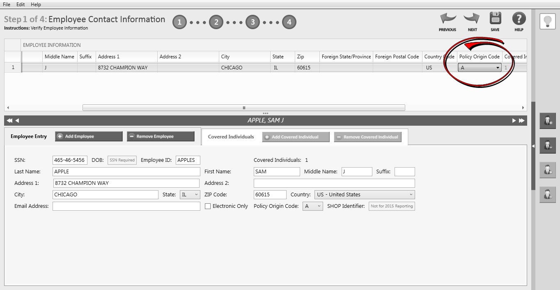Click the Add Employee button
The image size is (560, 290).
(x=89, y=136)
